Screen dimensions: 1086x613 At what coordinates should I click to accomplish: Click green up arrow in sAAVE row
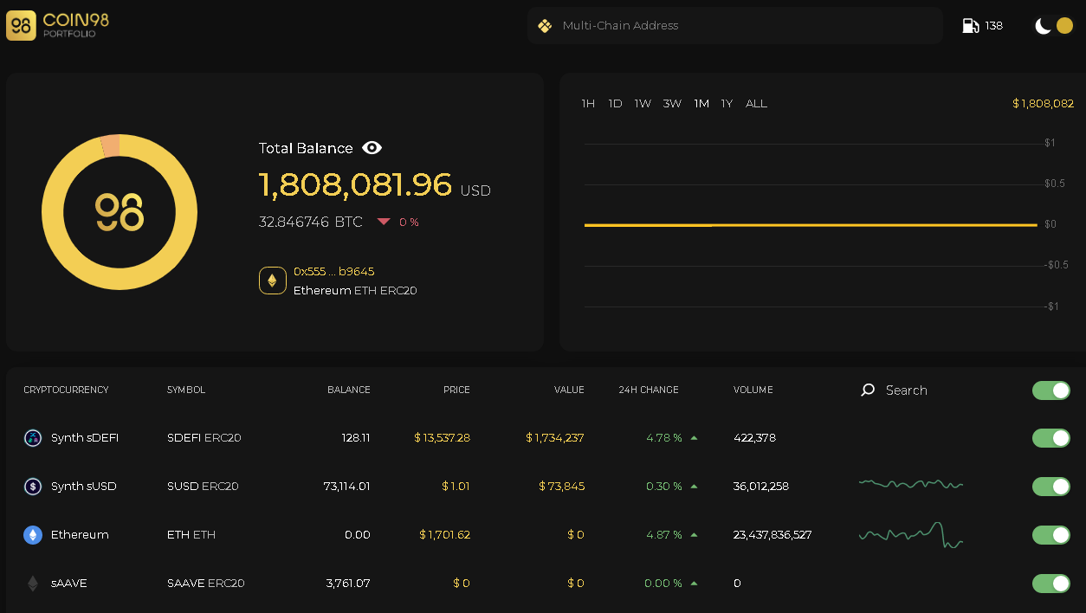tap(694, 584)
